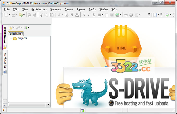The height and width of the screenshot is (114, 177).
Task: Toggle underline formatting
Action: click(x=94, y=15)
